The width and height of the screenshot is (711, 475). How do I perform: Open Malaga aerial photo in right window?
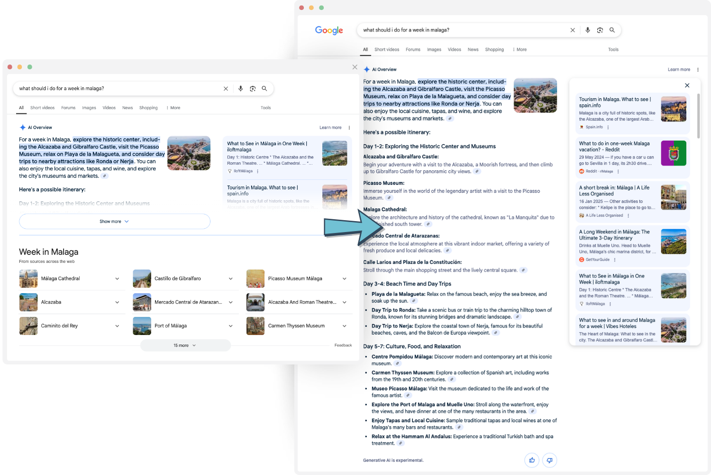(x=536, y=95)
